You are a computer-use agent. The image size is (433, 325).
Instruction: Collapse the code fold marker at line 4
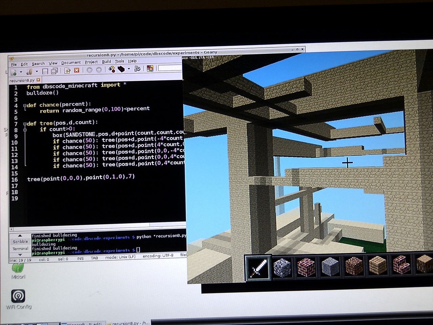tap(25, 106)
